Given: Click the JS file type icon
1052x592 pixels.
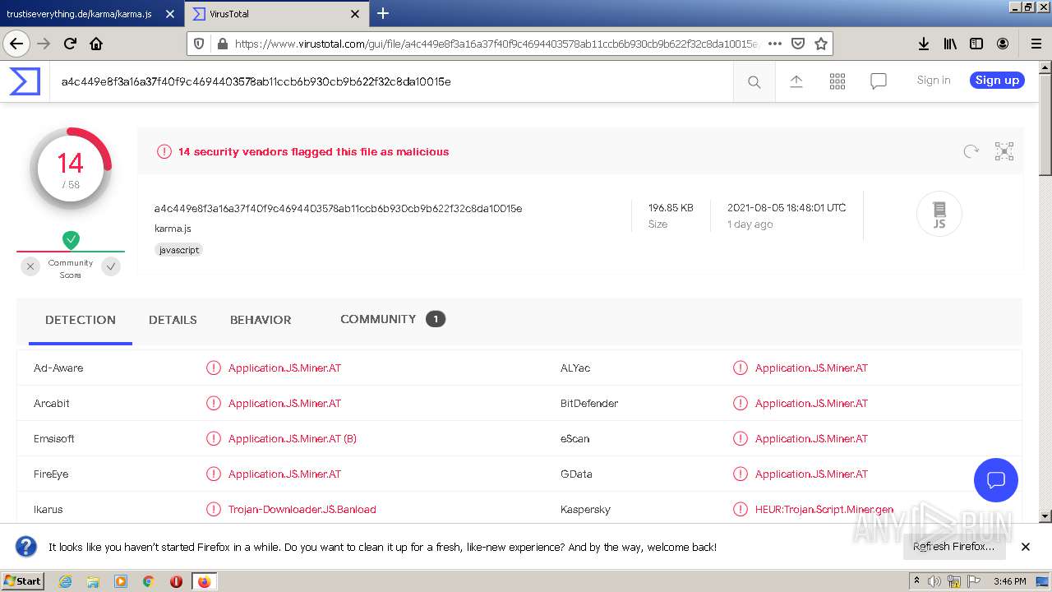Looking at the screenshot, I should [939, 214].
